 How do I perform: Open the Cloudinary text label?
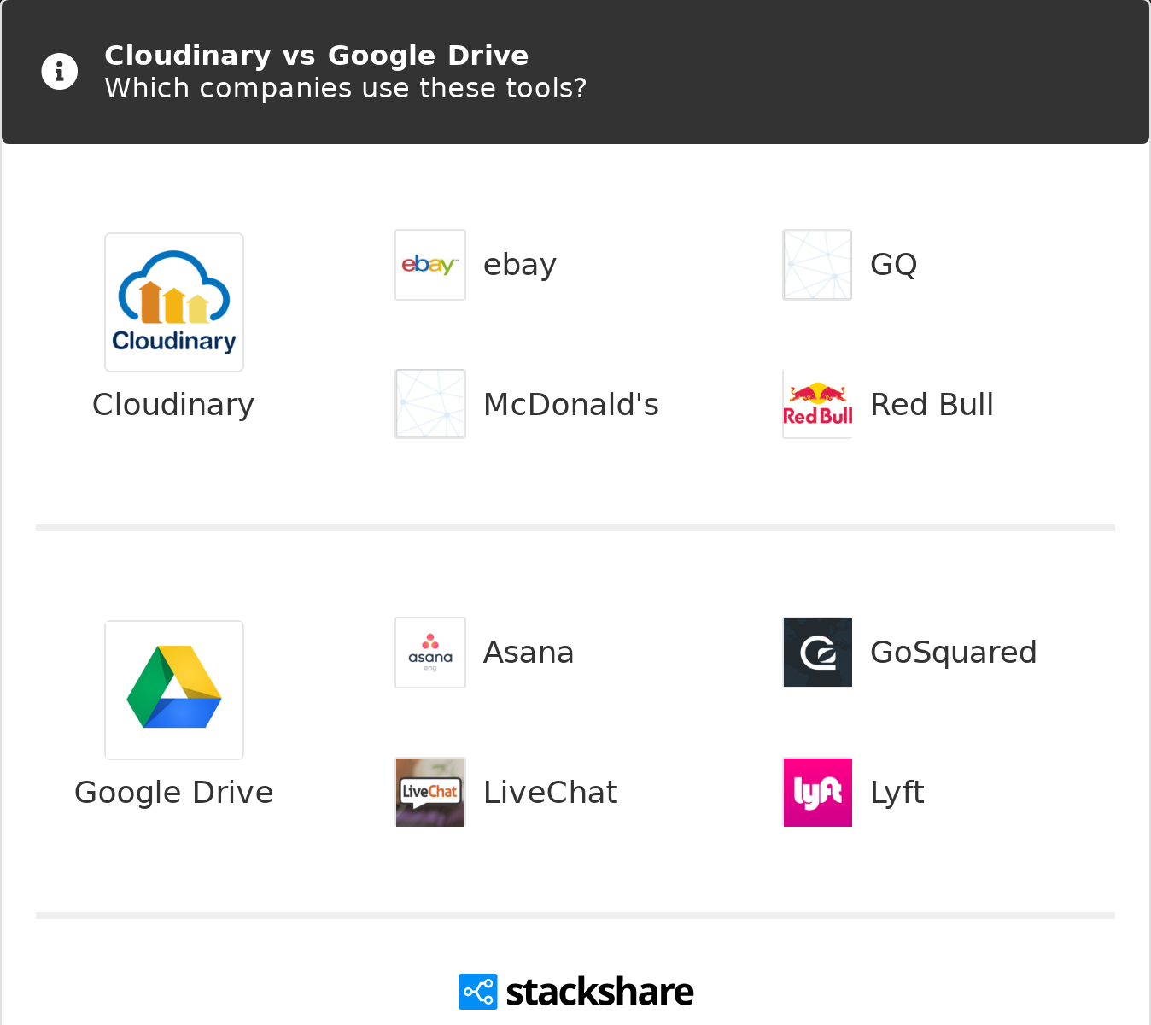[173, 405]
